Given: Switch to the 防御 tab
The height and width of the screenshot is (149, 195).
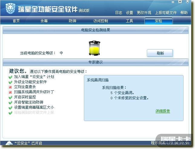Looking at the screenshot, I should (72, 21).
